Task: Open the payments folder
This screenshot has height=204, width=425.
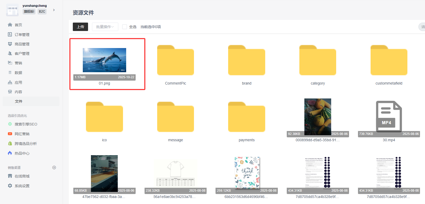Action: tap(247, 117)
